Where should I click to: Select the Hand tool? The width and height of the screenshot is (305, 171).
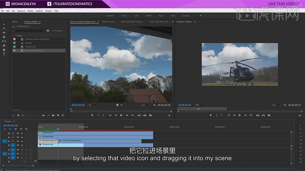[4, 50]
